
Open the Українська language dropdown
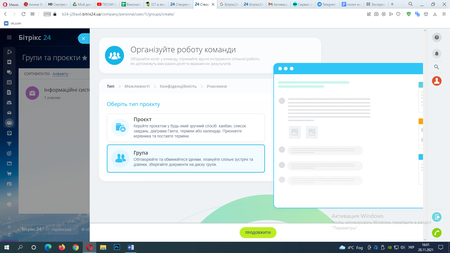coord(63,229)
